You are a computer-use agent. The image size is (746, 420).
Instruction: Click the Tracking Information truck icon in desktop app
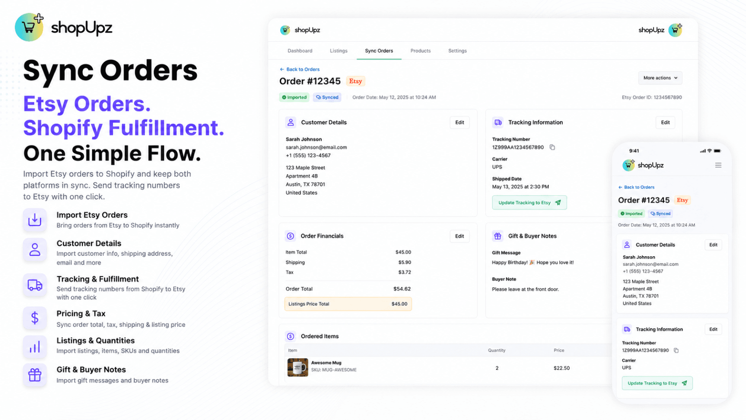click(x=498, y=122)
